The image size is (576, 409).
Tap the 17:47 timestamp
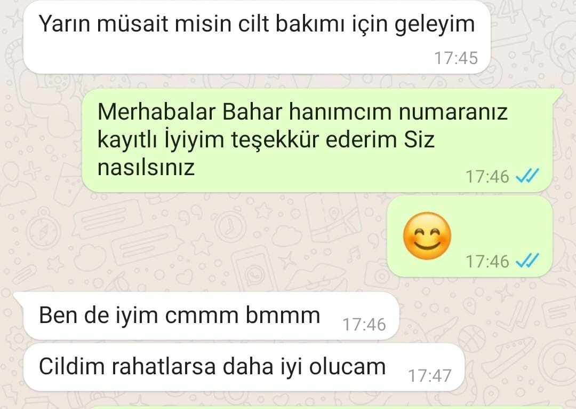pyautogui.click(x=429, y=376)
